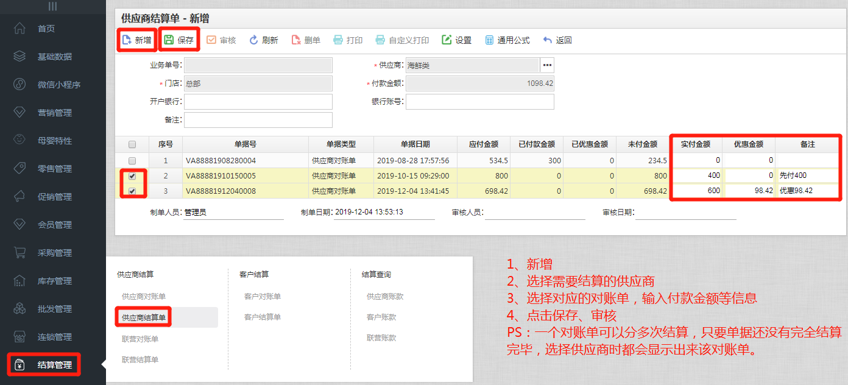Collapse the sidebar using the top handle icon

tap(53, 6)
